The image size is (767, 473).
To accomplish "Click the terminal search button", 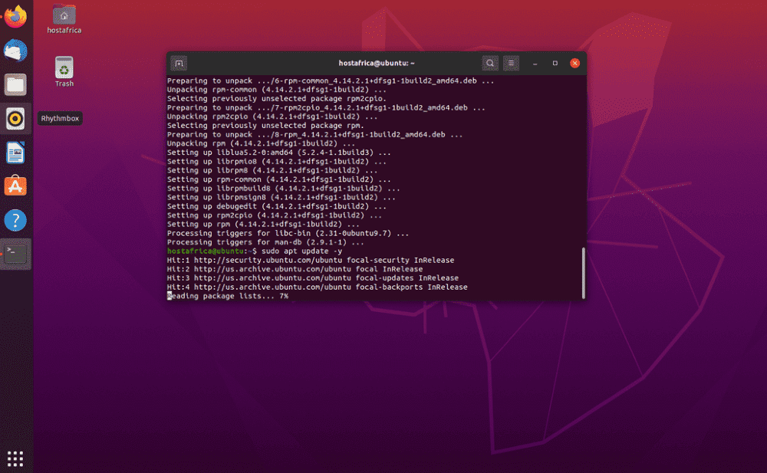I will pyautogui.click(x=490, y=63).
